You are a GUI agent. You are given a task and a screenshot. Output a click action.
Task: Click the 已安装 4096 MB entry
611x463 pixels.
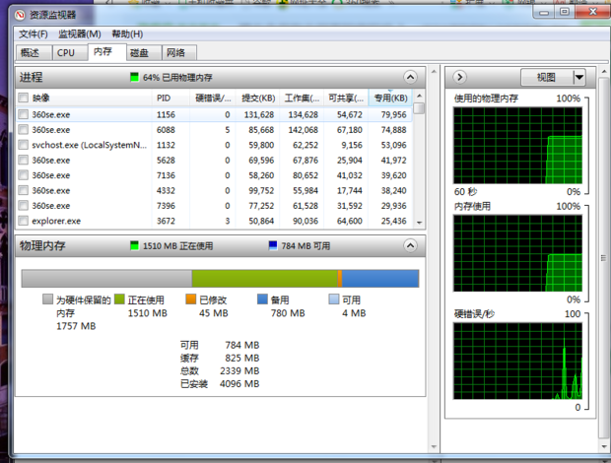pyautogui.click(x=220, y=384)
